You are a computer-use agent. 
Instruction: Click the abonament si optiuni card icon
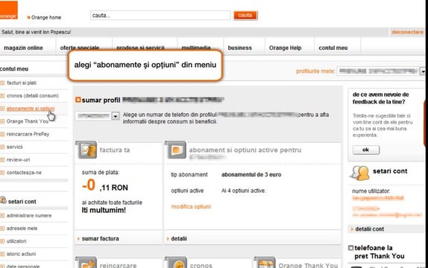[x=176, y=150]
